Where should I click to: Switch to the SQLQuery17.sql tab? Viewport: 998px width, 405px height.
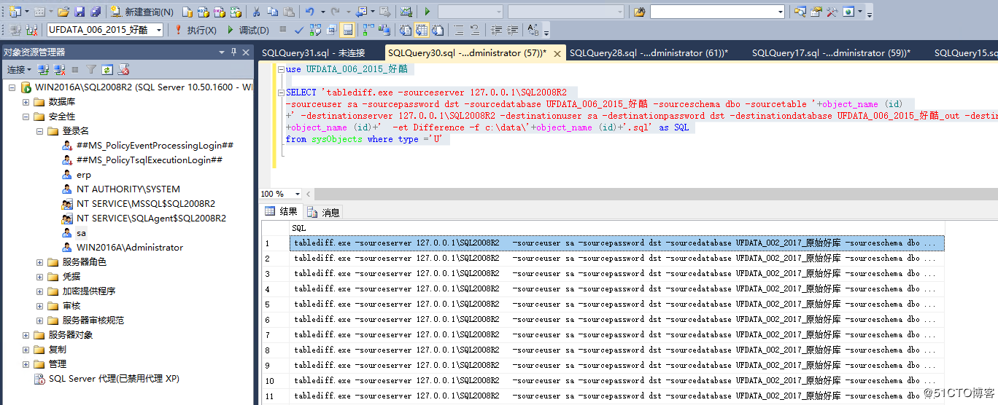tap(829, 52)
